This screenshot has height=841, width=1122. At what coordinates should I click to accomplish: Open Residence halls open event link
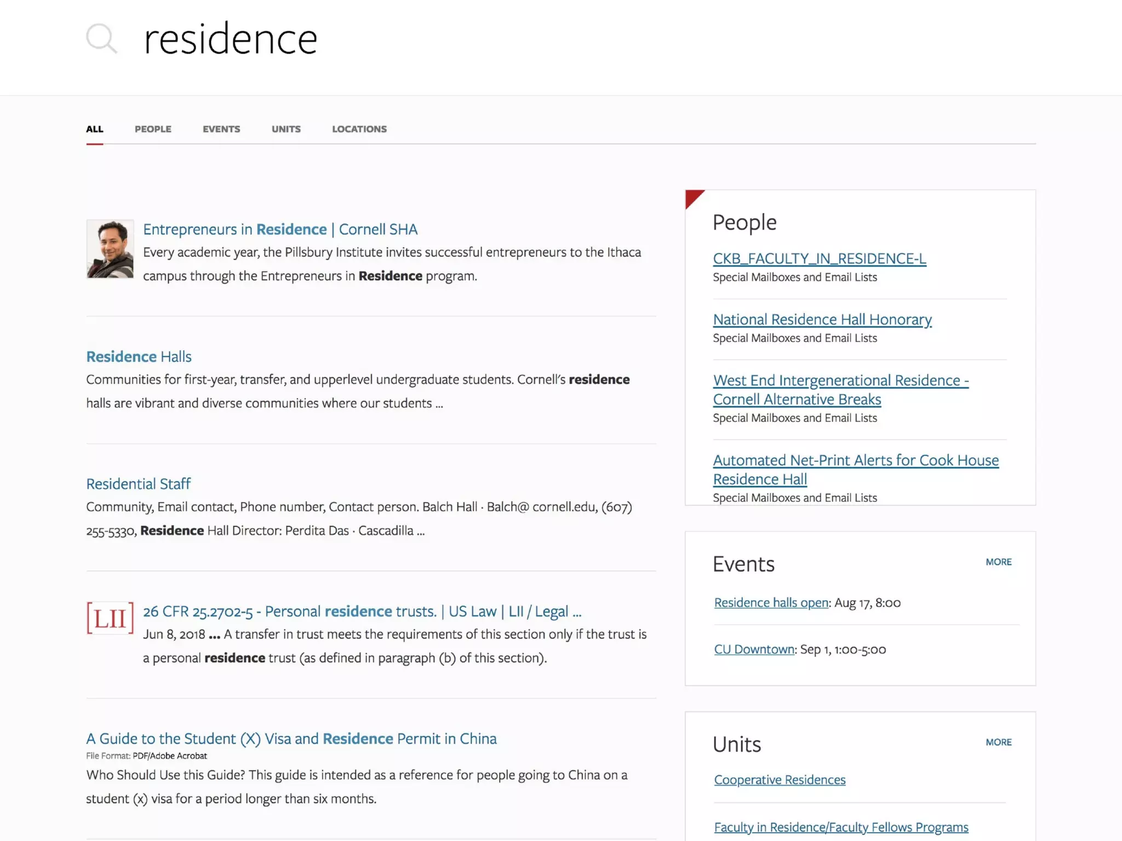coord(771,603)
